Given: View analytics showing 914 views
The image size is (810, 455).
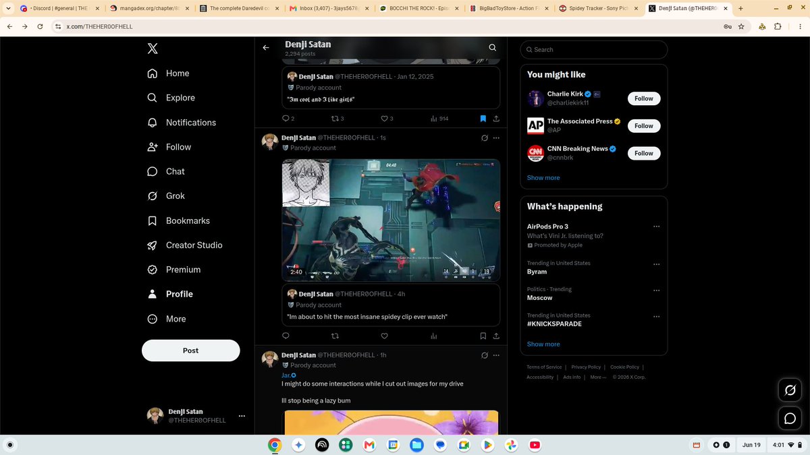Looking at the screenshot, I should point(439,119).
